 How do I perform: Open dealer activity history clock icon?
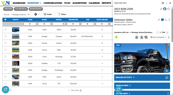pos(167,78)
